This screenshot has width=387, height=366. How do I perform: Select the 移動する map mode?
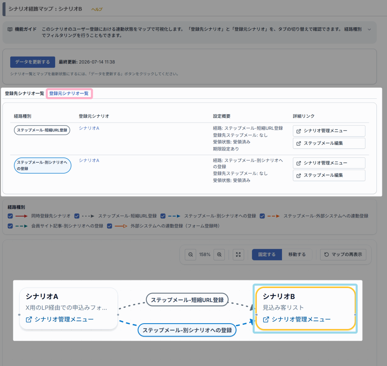tap(297, 255)
